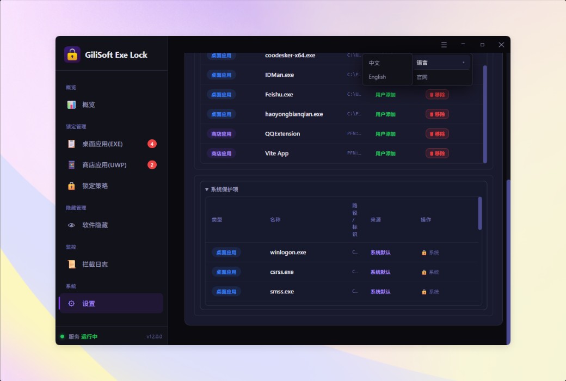This screenshot has height=381, width=566.
Task: Click 系统默认 in the winlogon.exe row
Action: 380,253
